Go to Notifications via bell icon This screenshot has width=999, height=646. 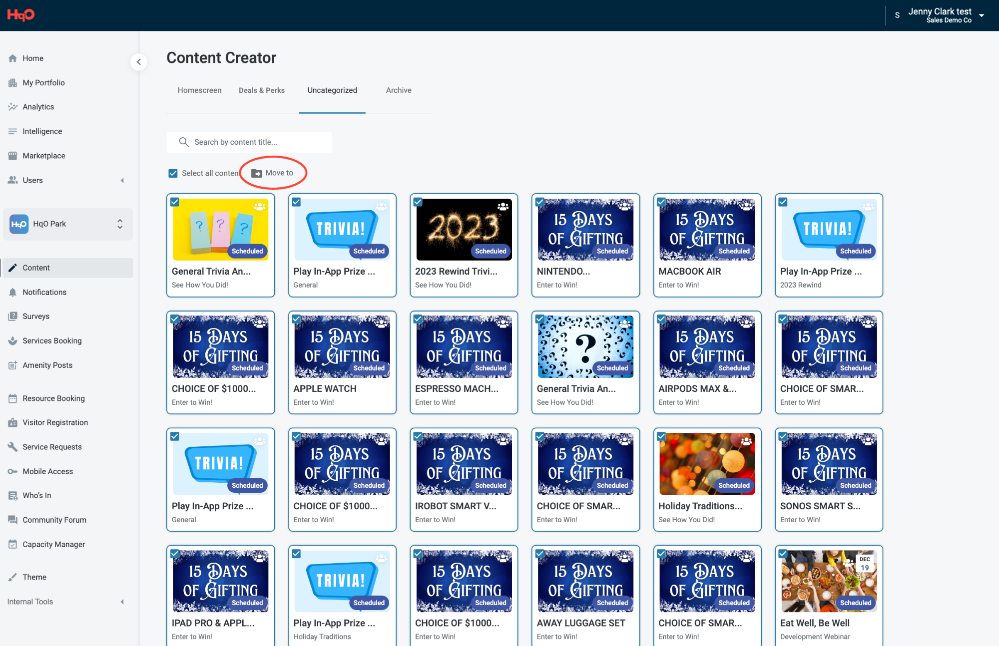coord(13,292)
